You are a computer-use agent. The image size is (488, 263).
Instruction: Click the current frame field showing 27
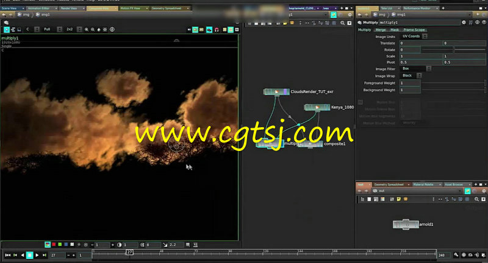coord(57,255)
